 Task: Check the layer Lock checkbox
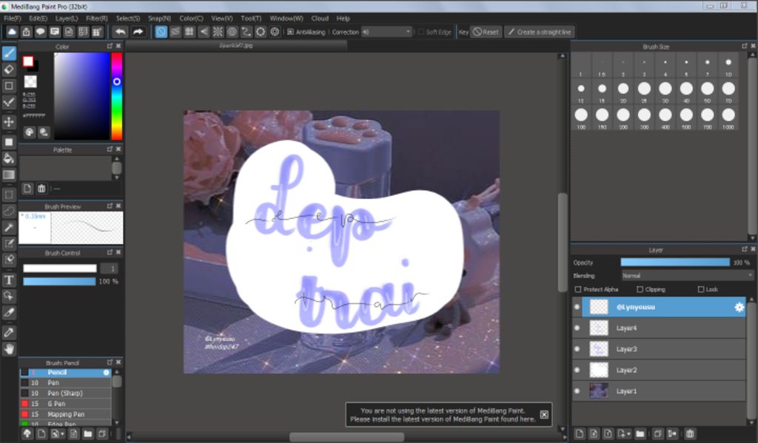tap(701, 289)
